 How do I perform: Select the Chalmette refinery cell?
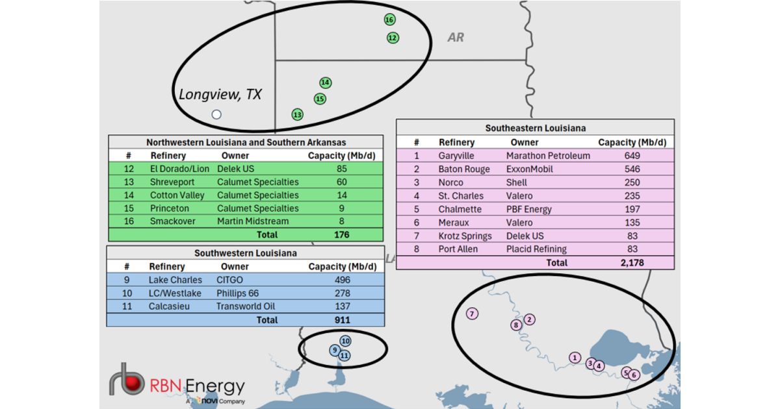(460, 209)
